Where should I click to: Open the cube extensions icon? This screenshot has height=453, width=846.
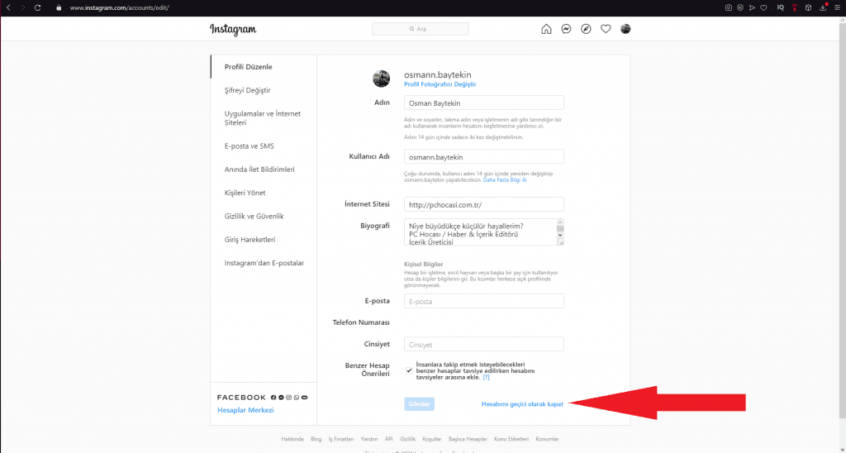tap(808, 7)
